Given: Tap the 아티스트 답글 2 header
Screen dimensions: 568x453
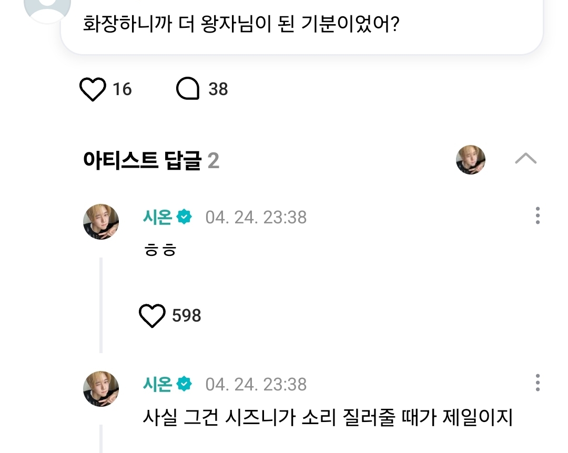Looking at the screenshot, I should 151,161.
